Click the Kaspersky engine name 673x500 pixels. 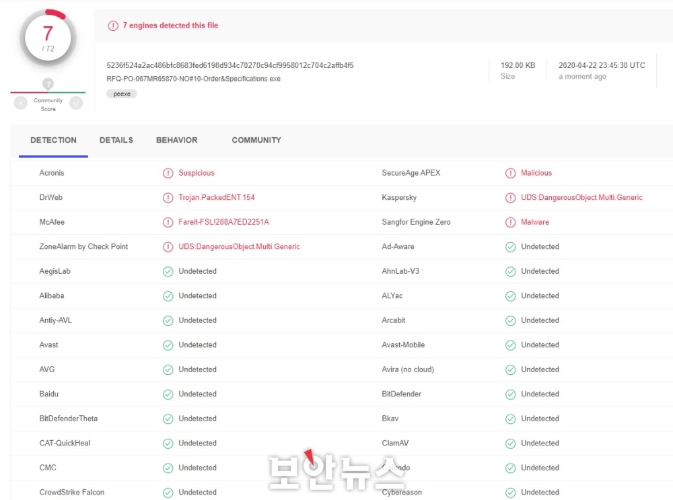[399, 197]
